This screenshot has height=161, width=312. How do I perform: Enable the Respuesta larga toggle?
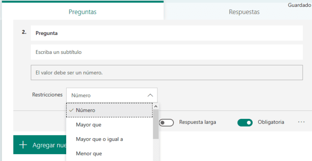pos(166,122)
